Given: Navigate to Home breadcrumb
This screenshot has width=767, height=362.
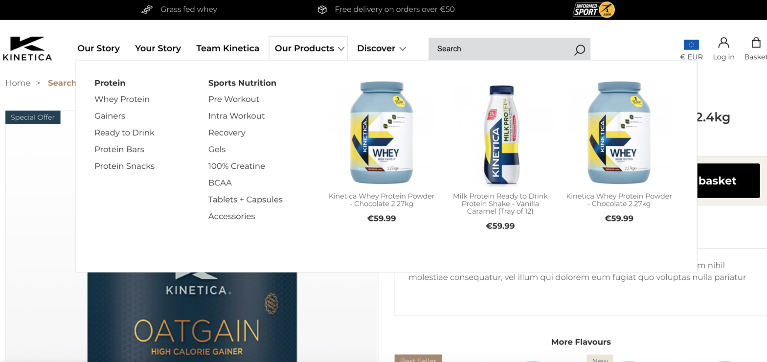Looking at the screenshot, I should click(18, 83).
